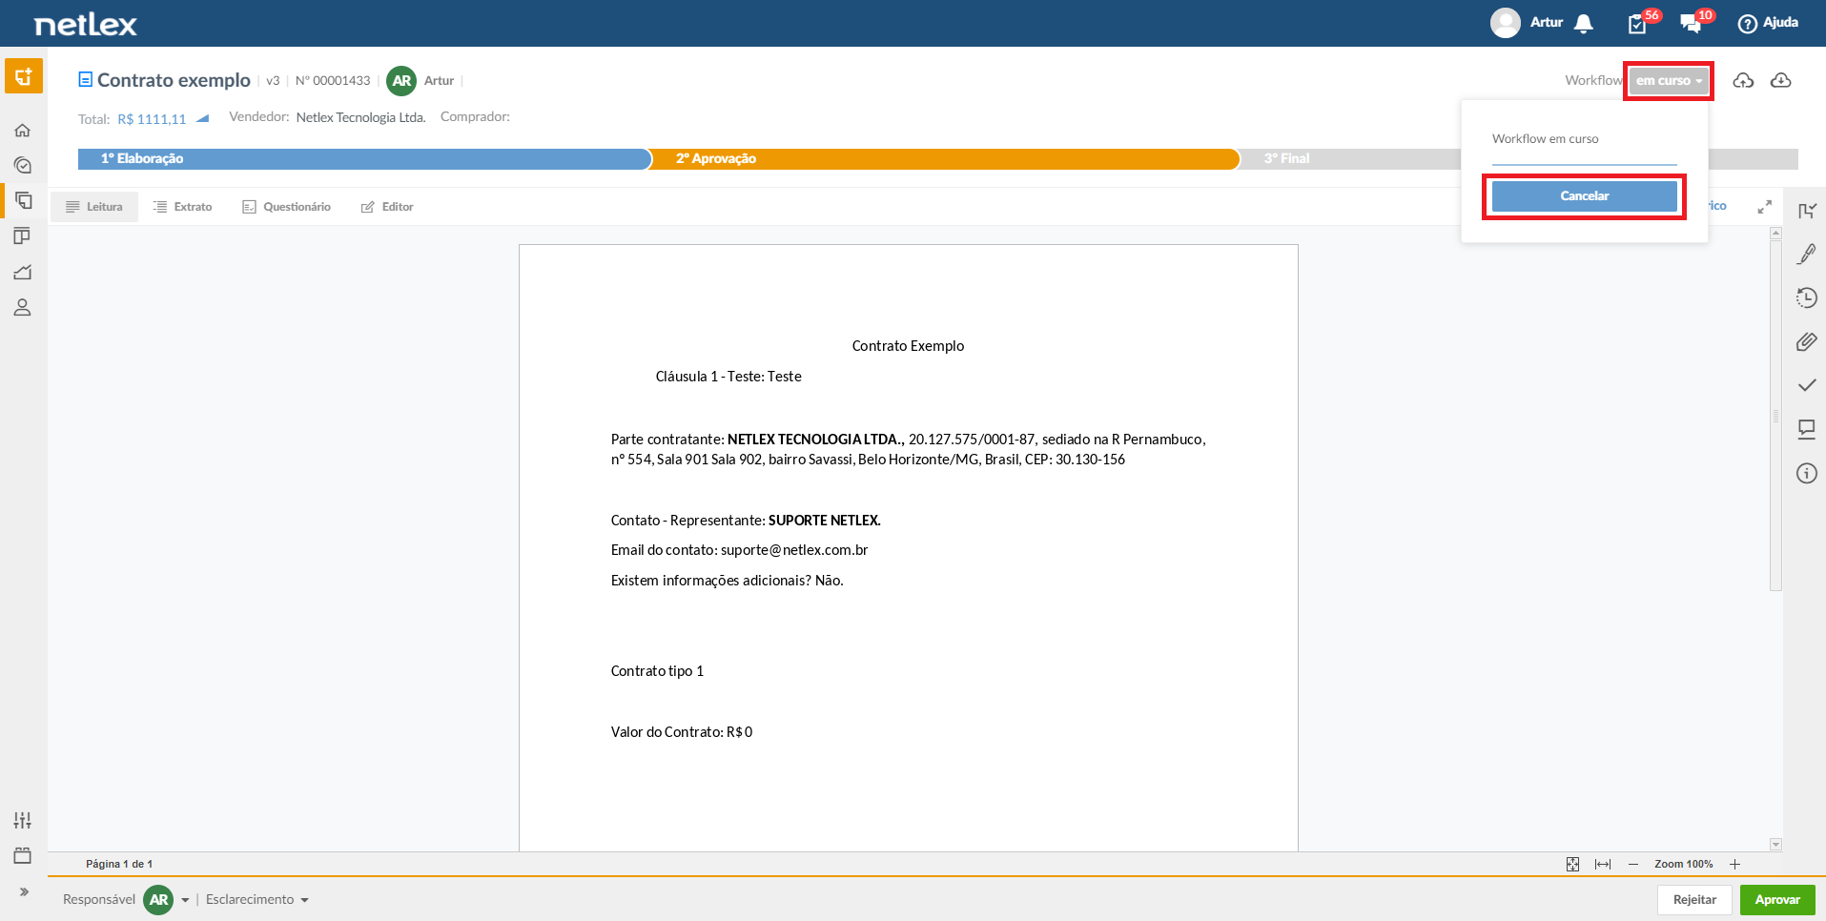Click the zoom in plus control
Screen dimensions: 1826x921
pyautogui.click(x=1734, y=865)
